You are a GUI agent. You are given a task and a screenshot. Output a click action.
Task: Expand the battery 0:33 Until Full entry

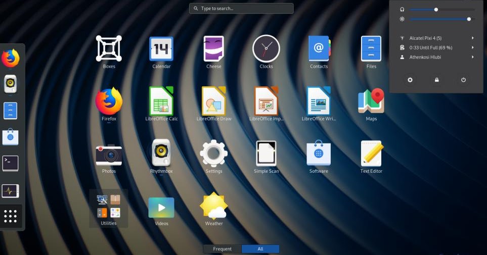[436, 48]
